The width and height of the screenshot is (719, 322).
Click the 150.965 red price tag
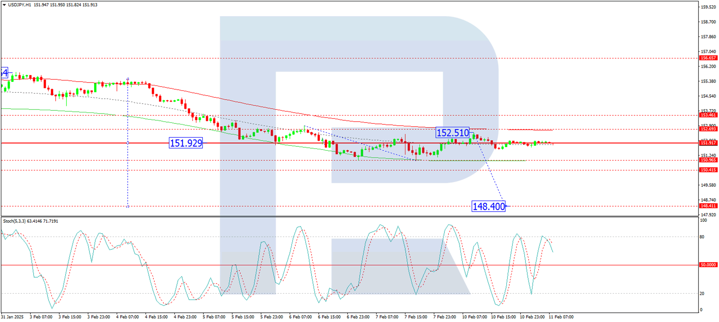pyautogui.click(x=708, y=160)
